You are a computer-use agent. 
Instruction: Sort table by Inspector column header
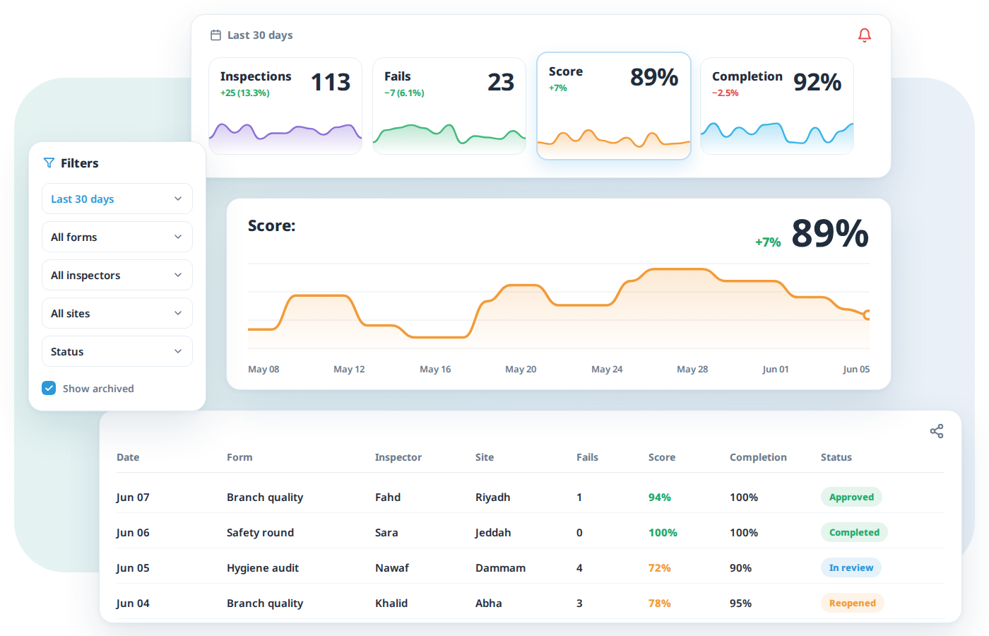(x=398, y=457)
